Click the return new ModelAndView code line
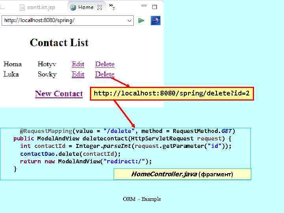 point(86,161)
